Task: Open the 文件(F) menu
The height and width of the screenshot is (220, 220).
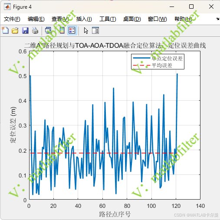Action: tap(12, 19)
